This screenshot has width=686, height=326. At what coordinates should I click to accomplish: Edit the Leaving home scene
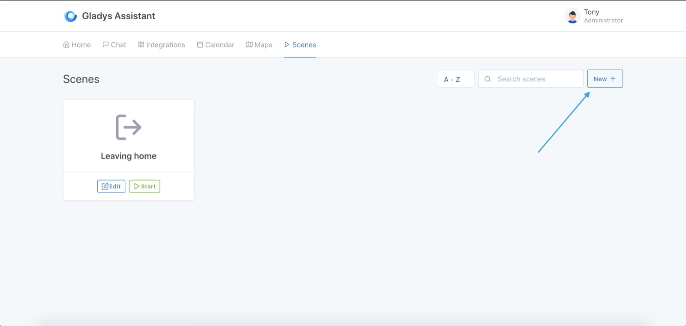click(111, 186)
